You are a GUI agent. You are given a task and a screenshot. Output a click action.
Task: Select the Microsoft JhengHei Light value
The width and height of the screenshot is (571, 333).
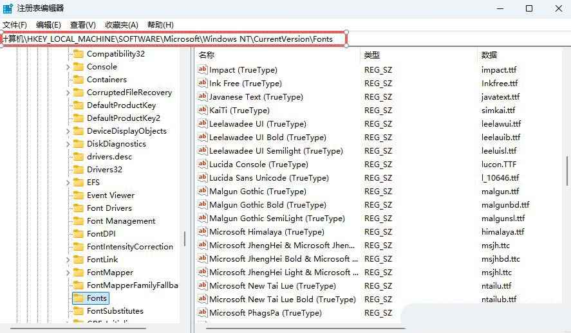click(284, 273)
